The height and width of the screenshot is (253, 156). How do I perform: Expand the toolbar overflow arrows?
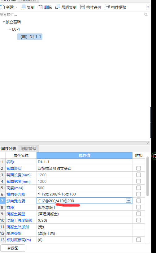tap(148, 7)
